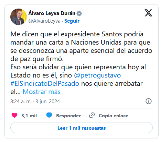
Task: Open Leer 1 mil respuestas
Action: click(x=82, y=128)
